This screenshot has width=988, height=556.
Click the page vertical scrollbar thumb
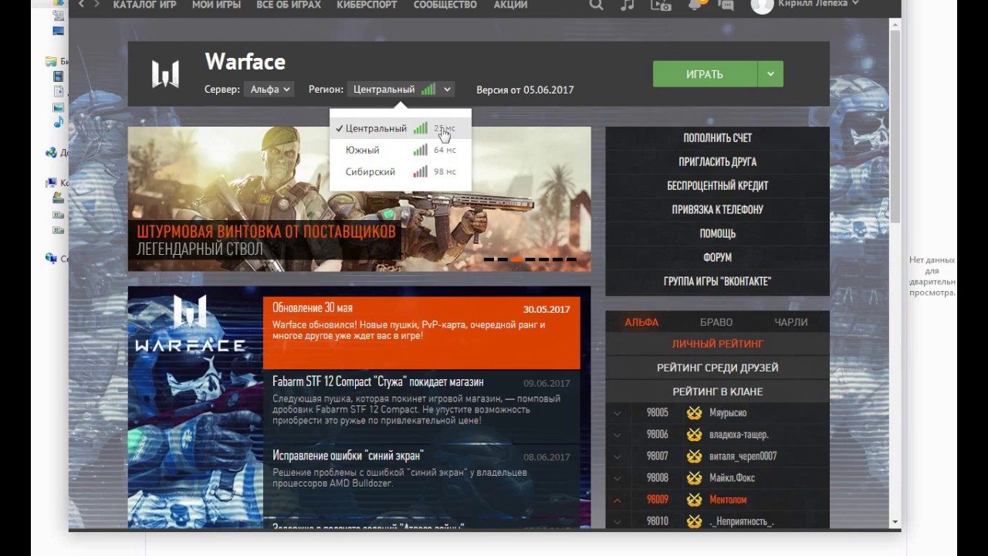(895, 127)
